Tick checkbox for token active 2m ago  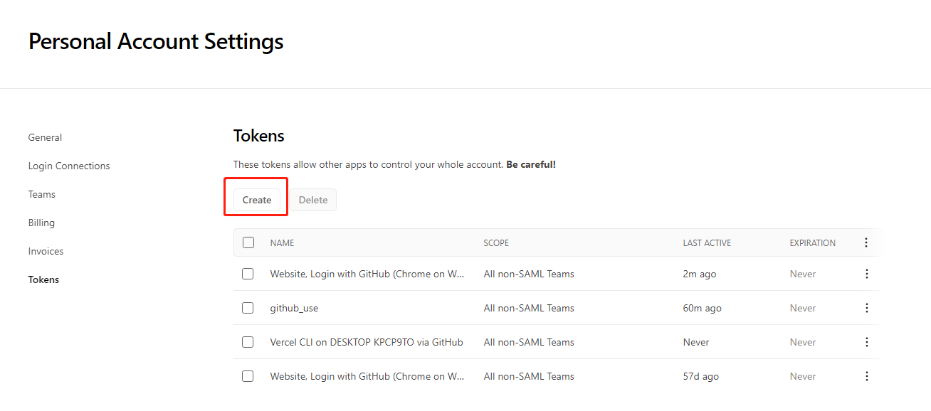pos(248,274)
